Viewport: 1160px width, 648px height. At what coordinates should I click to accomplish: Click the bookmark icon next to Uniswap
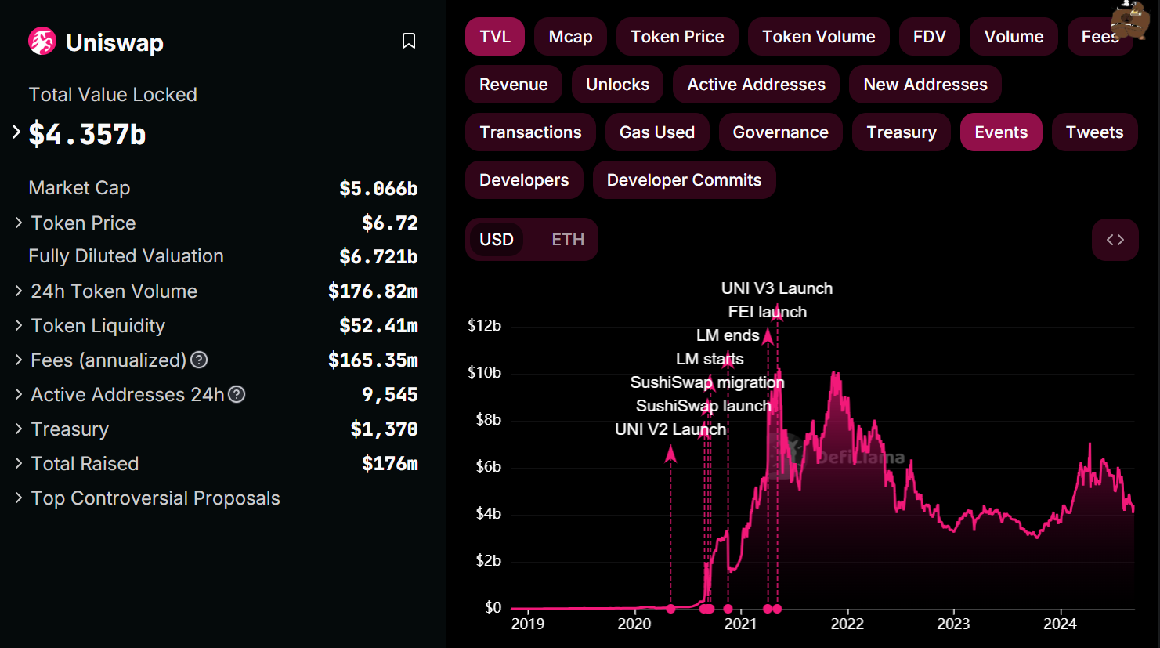pos(409,41)
